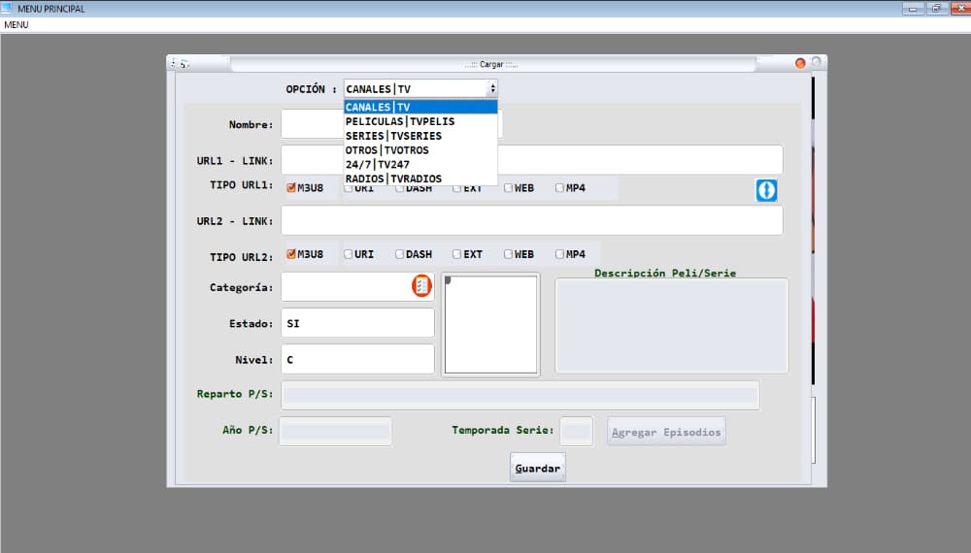Image resolution: width=971 pixels, height=553 pixels.
Task: Toggle M3U8 checkbox for TIPO URL2
Action: click(x=291, y=254)
